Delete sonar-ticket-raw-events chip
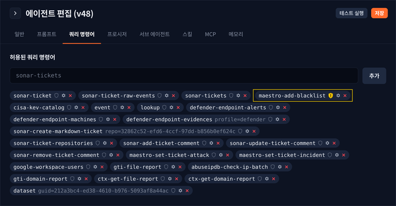 (x=174, y=96)
